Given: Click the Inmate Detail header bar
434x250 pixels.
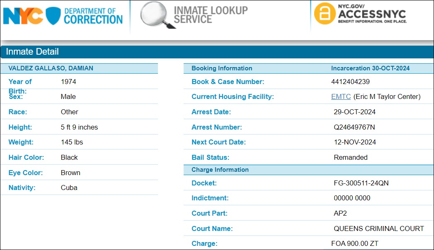Looking at the screenshot, I should coord(217,52).
